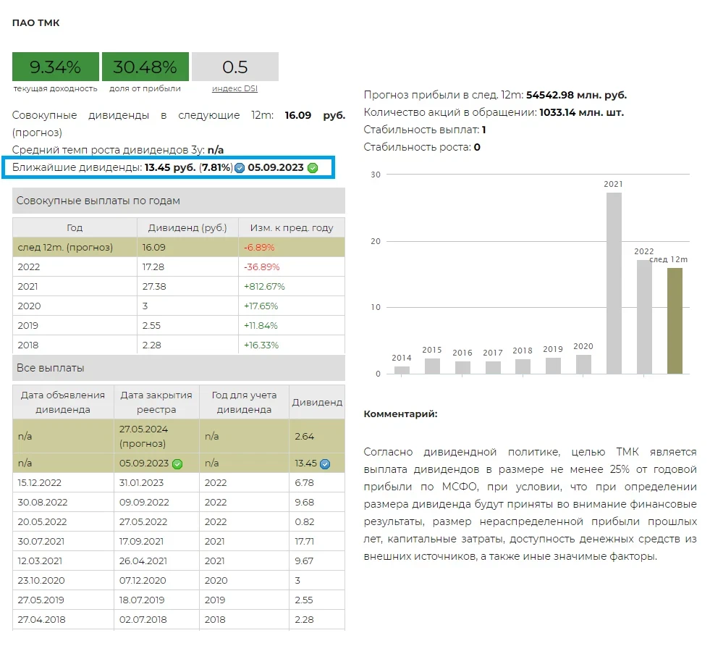The image size is (710, 646).
Task: Click the след 12m forecast chart bar
Action: click(675, 320)
